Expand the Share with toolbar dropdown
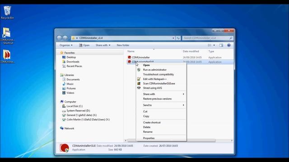The height and width of the screenshot is (162, 289). (x=103, y=45)
